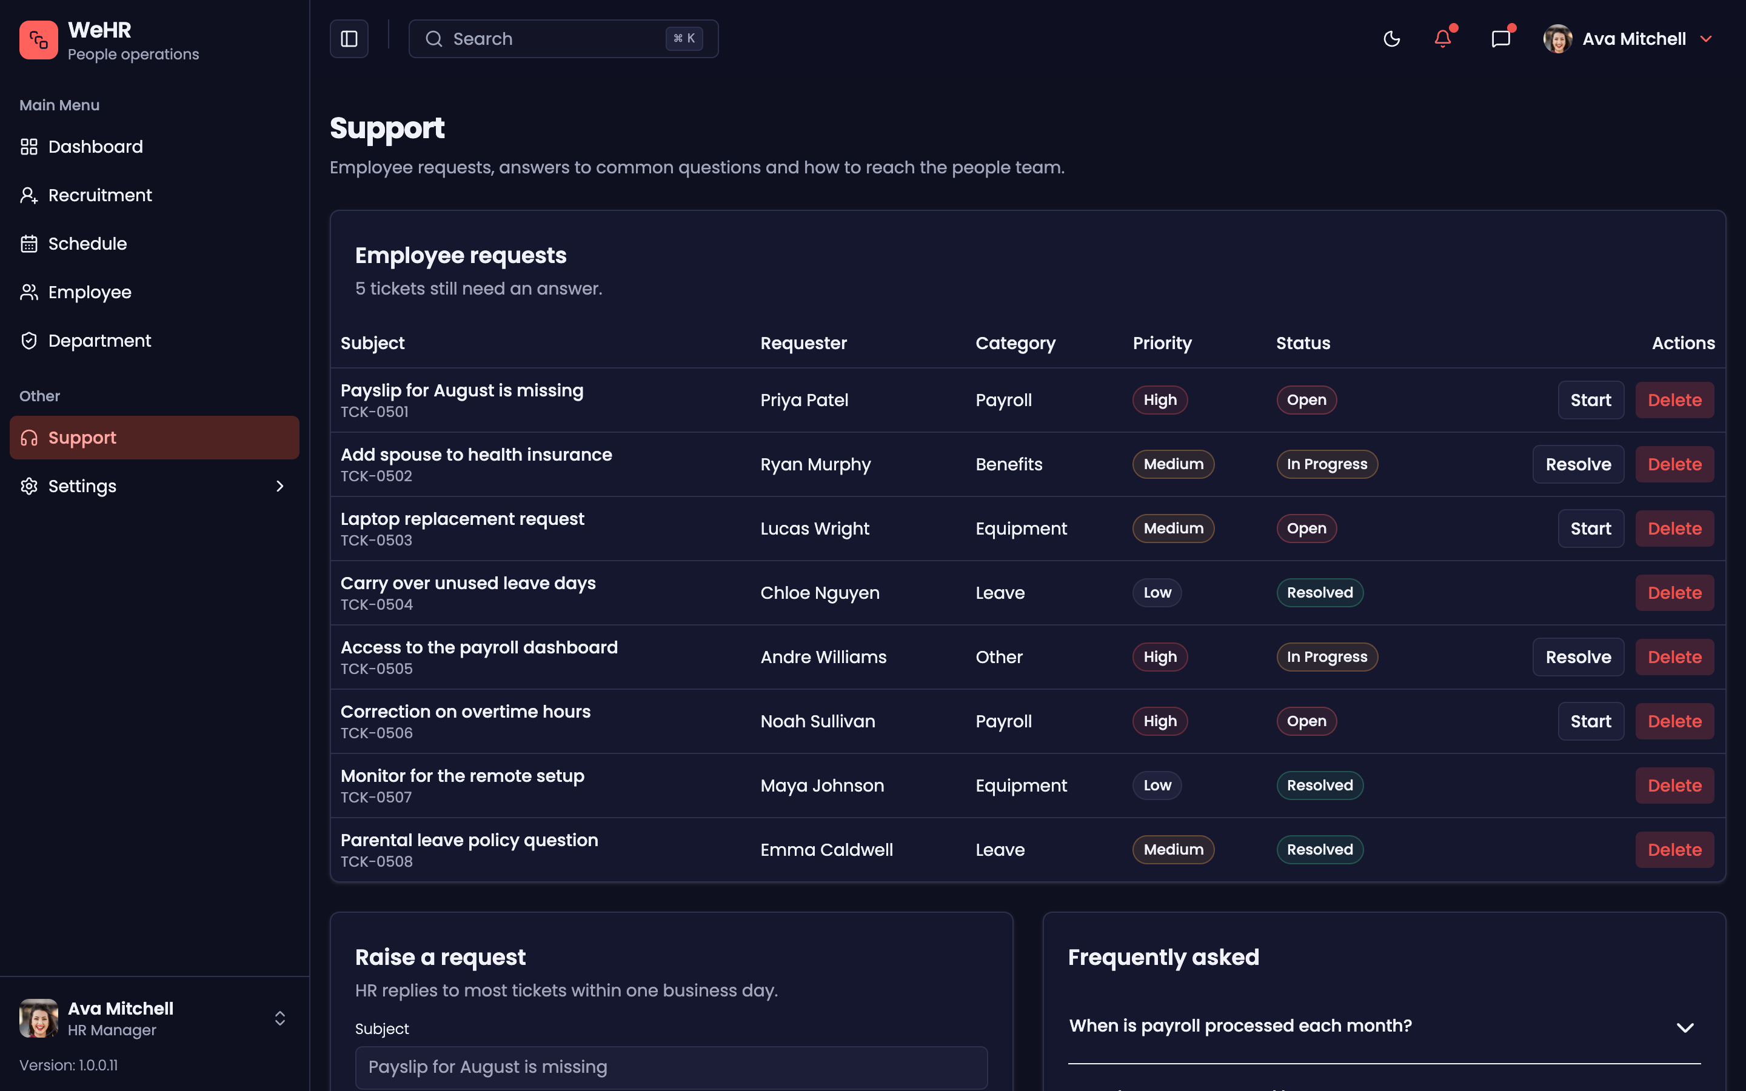Click sidebar Ava Mitchell profile picture
Image resolution: width=1746 pixels, height=1091 pixels.
(38, 1018)
